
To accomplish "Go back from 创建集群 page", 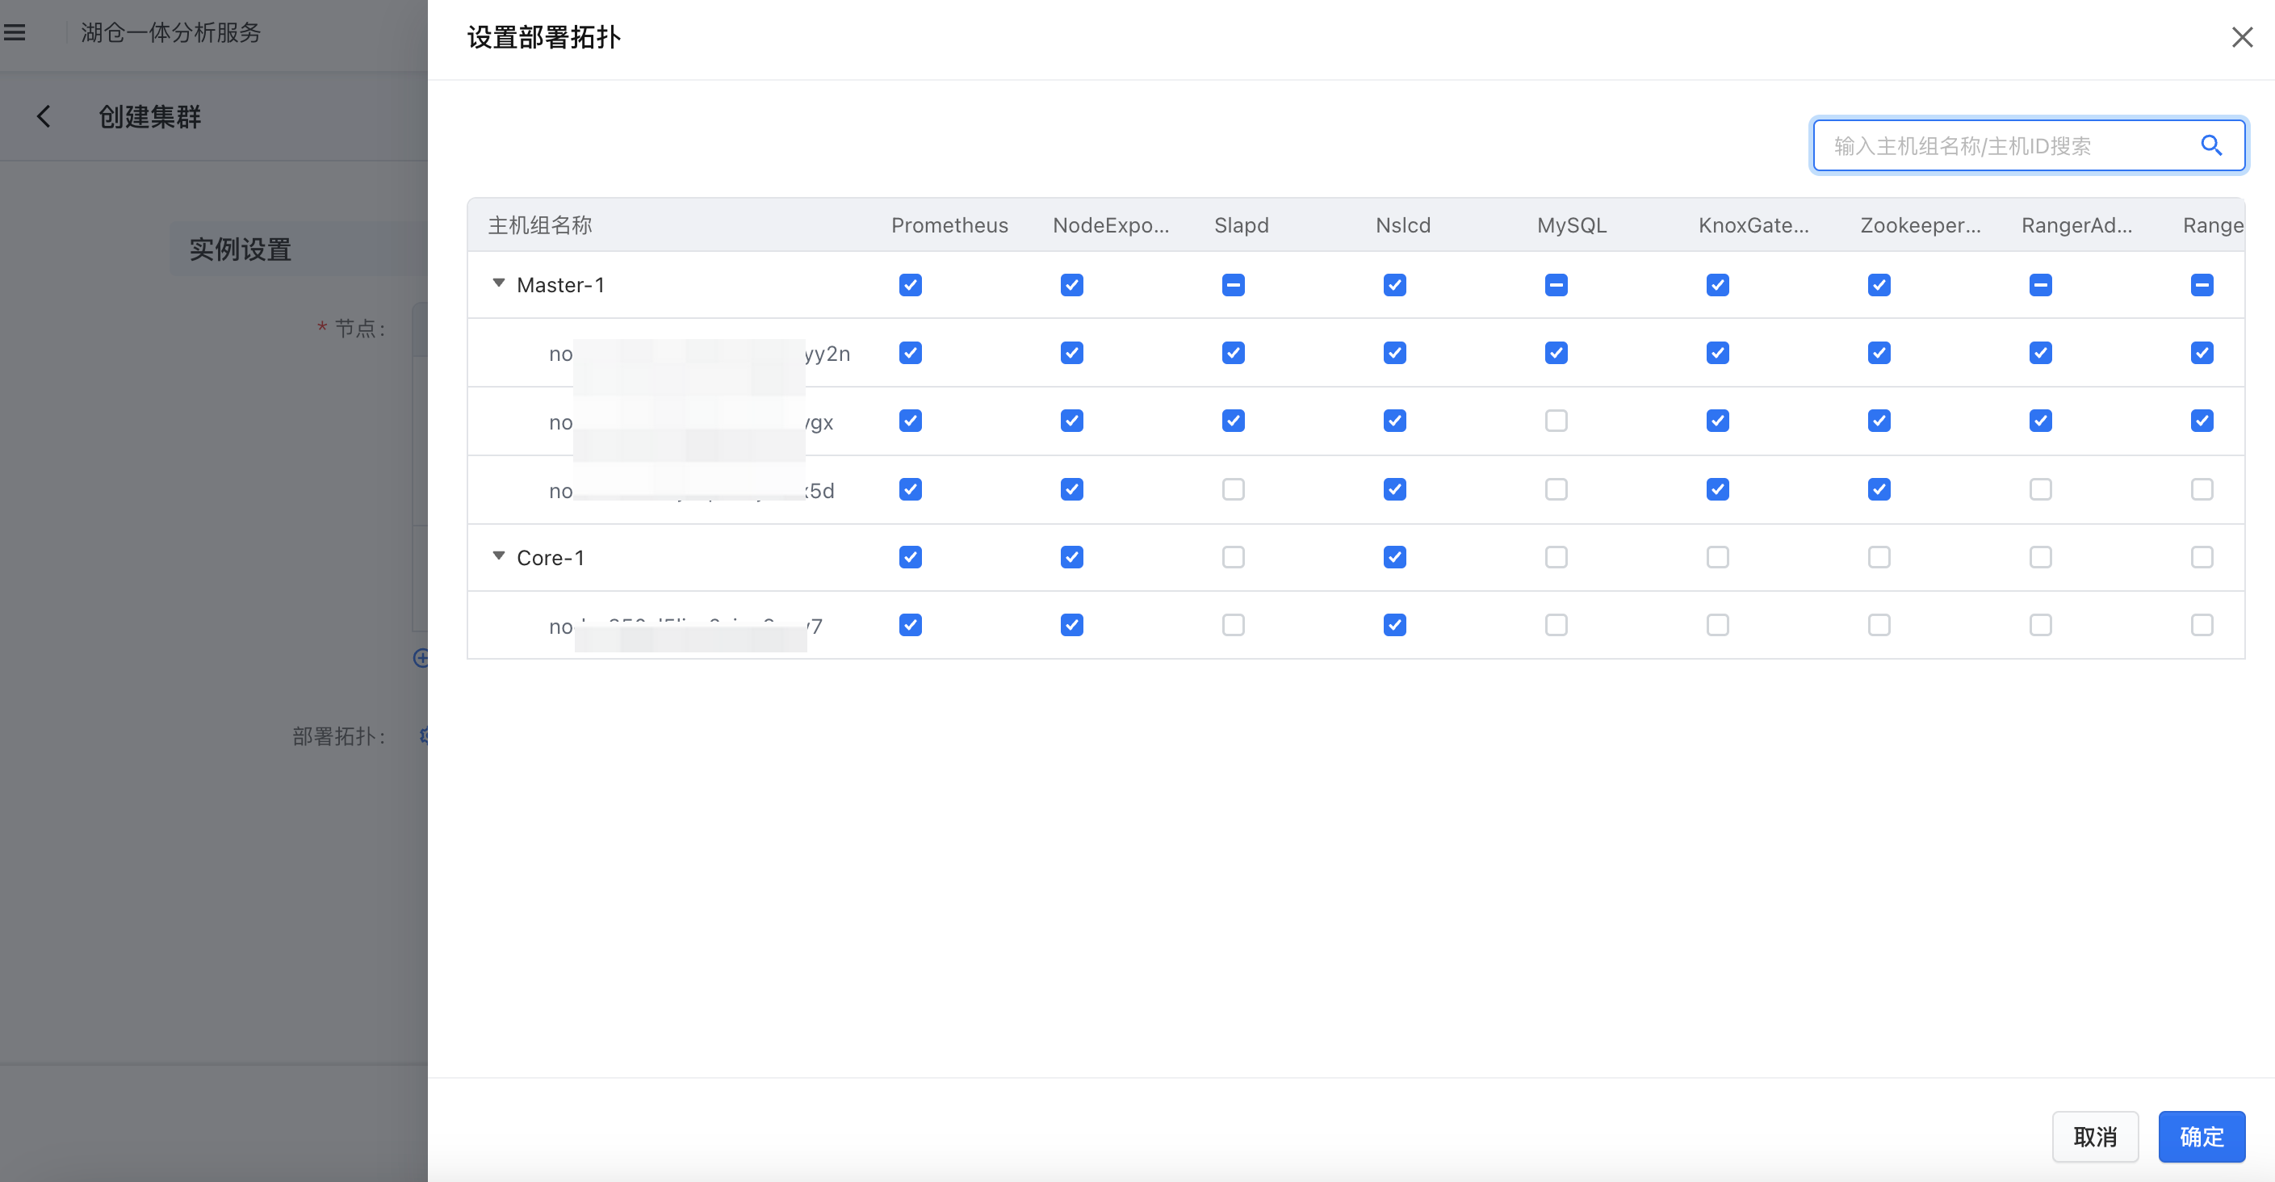I will [x=44, y=116].
